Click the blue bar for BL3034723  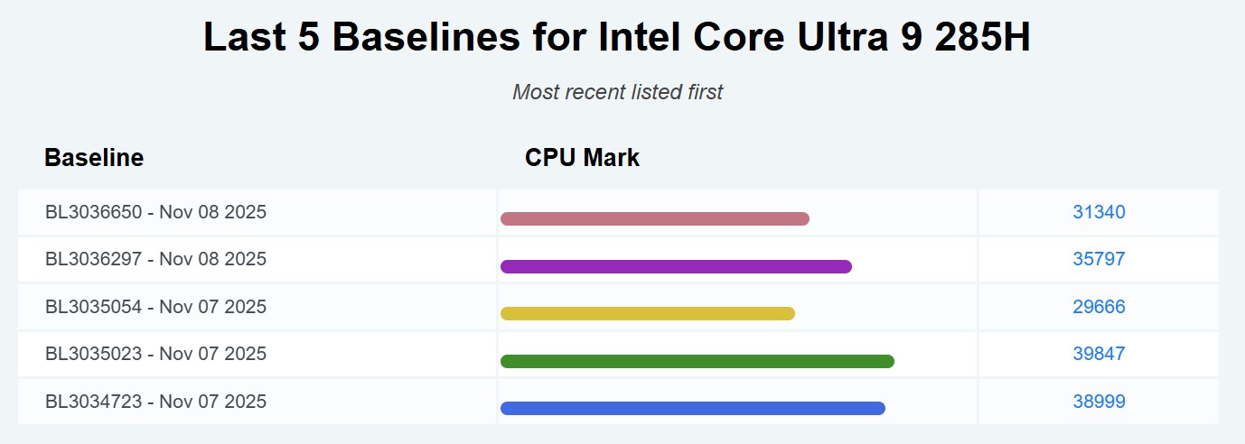(x=692, y=408)
